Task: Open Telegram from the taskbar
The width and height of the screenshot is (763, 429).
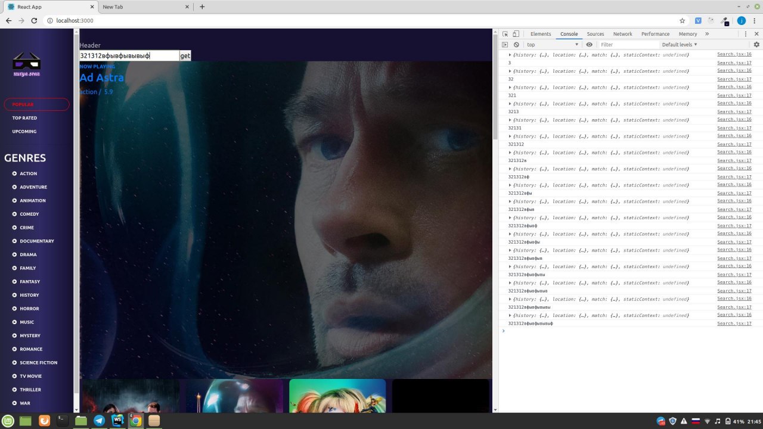Action: coord(99,421)
